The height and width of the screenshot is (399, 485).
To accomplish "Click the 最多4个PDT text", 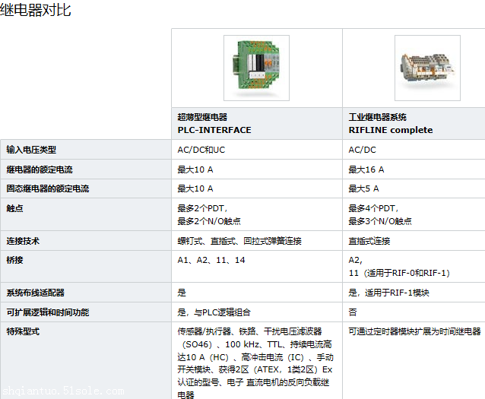I will tap(373, 208).
